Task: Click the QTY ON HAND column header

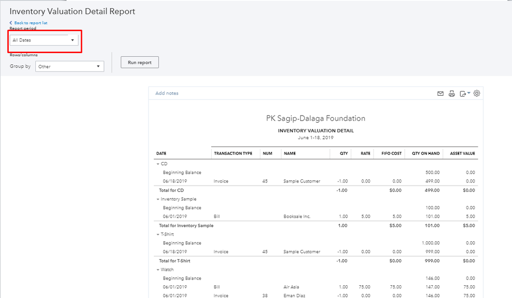Action: click(425, 153)
